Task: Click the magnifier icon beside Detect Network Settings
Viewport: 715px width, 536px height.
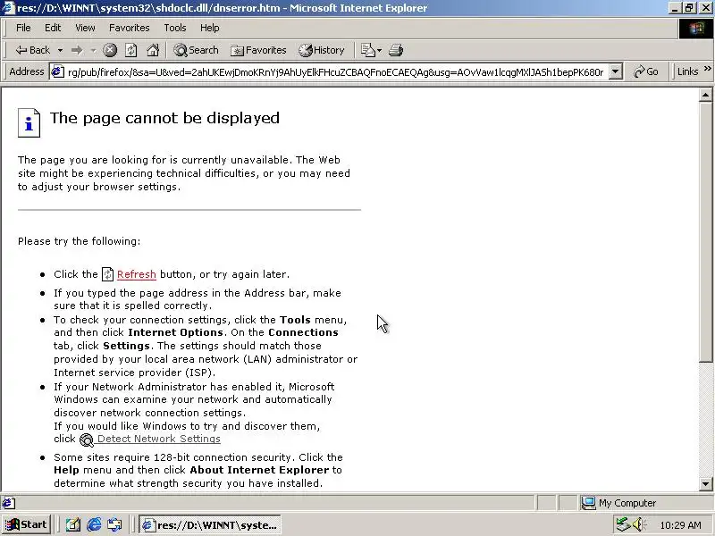Action: coord(86,440)
